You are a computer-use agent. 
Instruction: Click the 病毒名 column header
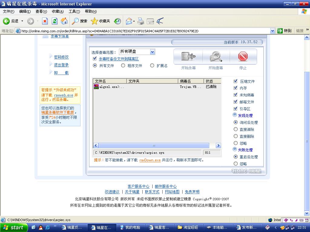pyautogui.click(x=191, y=81)
